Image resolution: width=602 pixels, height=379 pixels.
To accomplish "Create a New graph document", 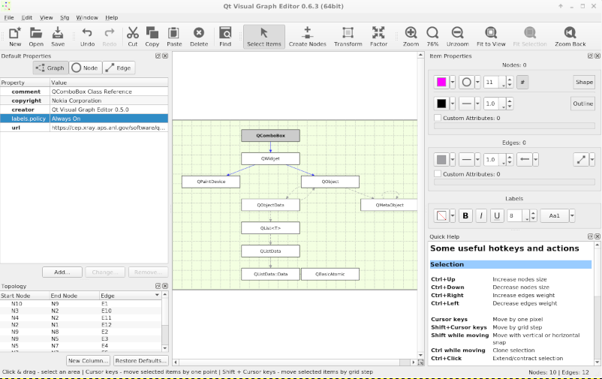I will click(15, 37).
